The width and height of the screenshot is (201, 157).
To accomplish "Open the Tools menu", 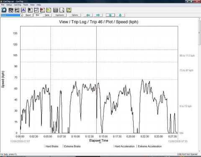I will coord(26,5).
